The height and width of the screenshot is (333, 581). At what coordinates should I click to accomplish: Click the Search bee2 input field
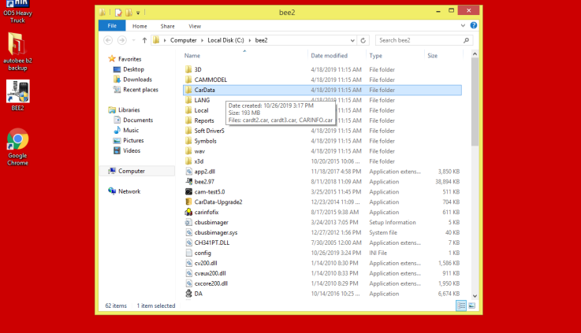coord(419,39)
